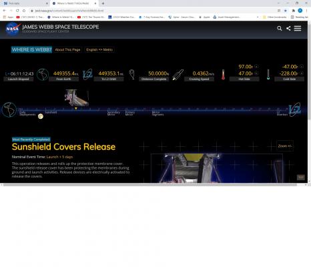This screenshot has height=267, width=311.
Task: Click the address bar URL field
Action: point(153,11)
